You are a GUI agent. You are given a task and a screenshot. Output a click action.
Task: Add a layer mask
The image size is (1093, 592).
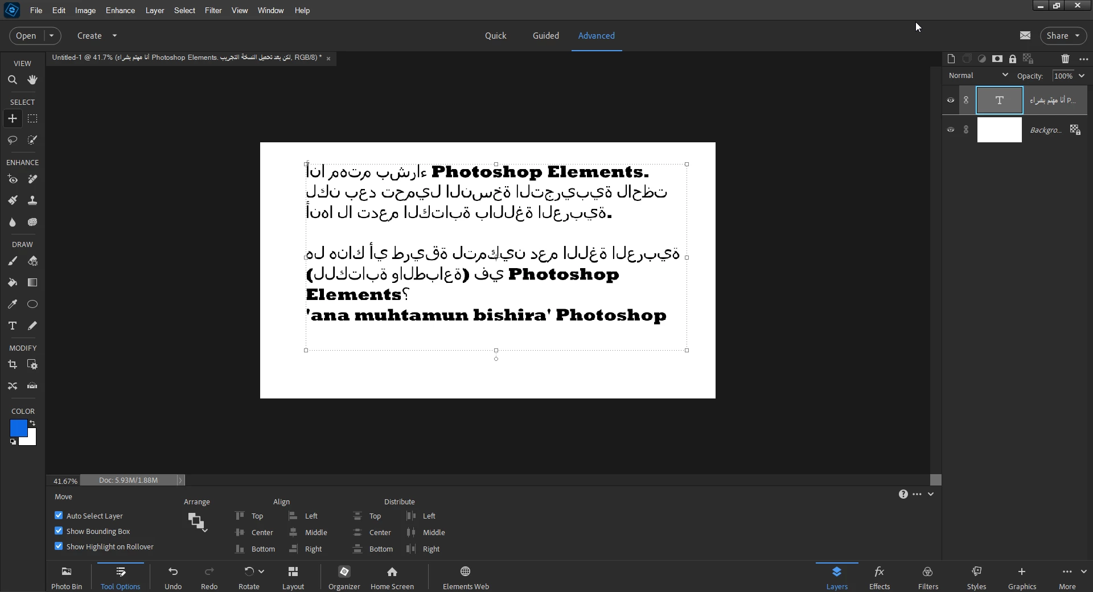(997, 59)
